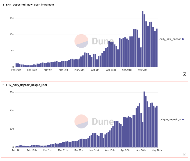This screenshot has width=190, height=161.
Task: Click the 'Mar 1st' axis label
Action: click(47, 150)
